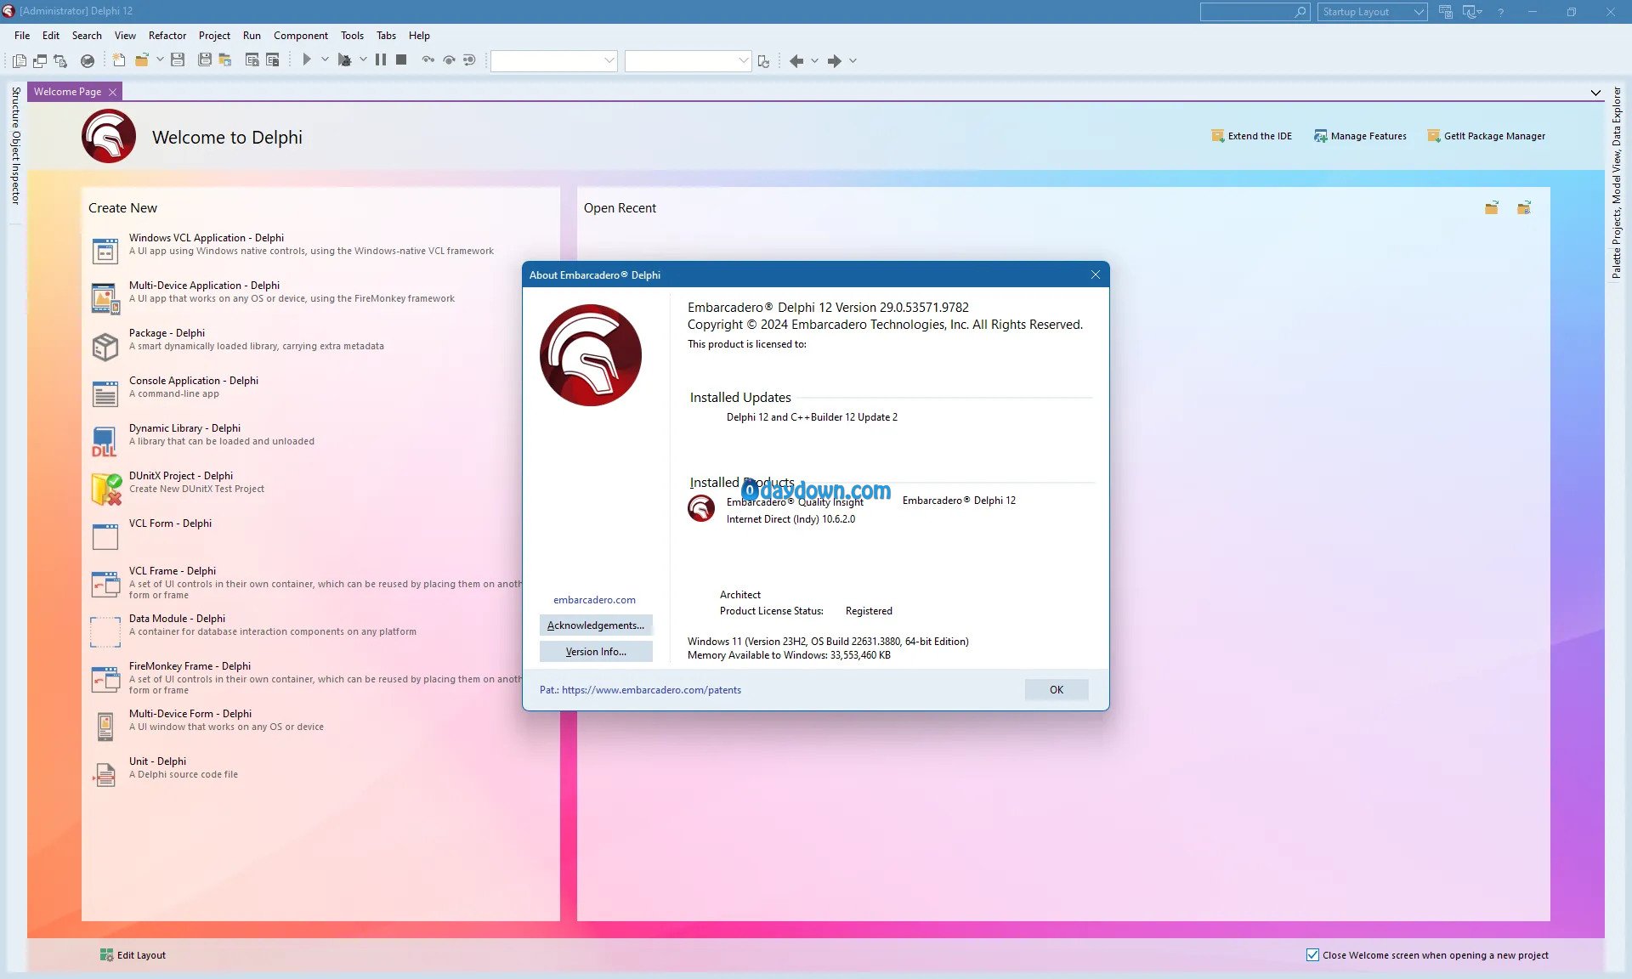Open the dark-mode theme selector dropdown
The height and width of the screenshot is (979, 1632).
click(x=1473, y=12)
